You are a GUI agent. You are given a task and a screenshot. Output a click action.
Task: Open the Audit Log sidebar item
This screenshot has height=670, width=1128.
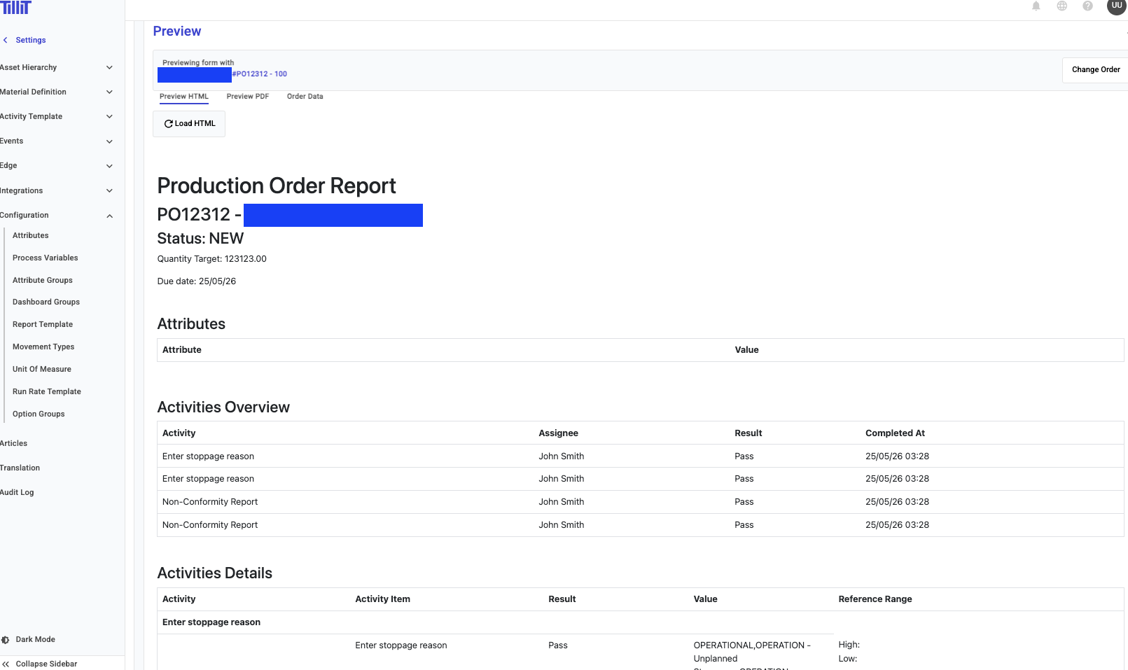pos(17,493)
